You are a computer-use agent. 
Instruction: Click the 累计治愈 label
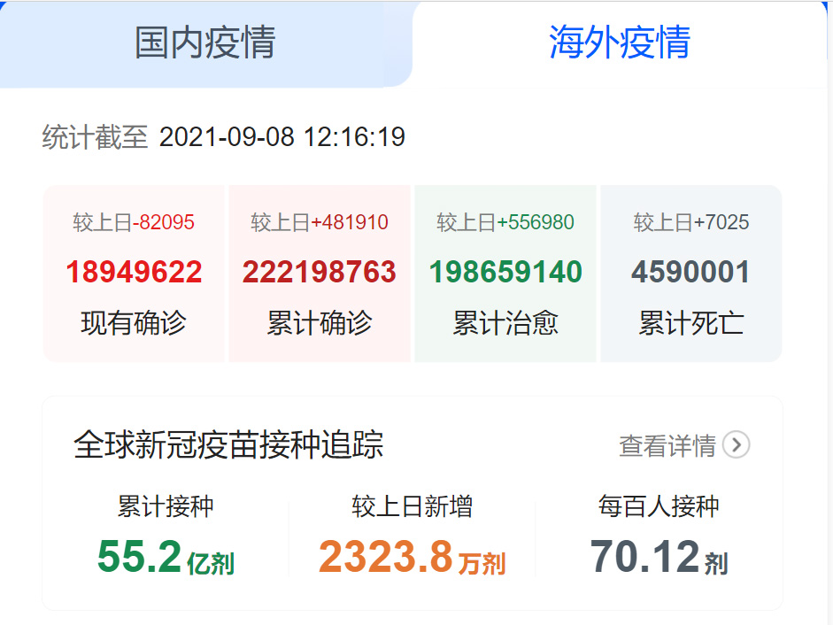pos(505,323)
